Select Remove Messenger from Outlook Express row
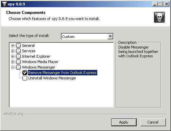The width and height of the screenshot is (171, 131). point(63,73)
